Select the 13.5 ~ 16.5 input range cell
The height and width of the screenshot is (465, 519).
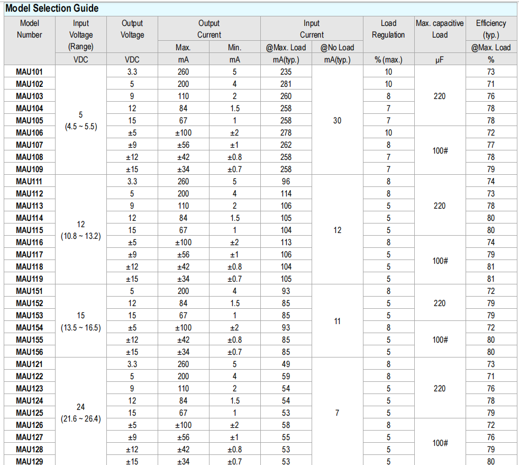tap(81, 327)
